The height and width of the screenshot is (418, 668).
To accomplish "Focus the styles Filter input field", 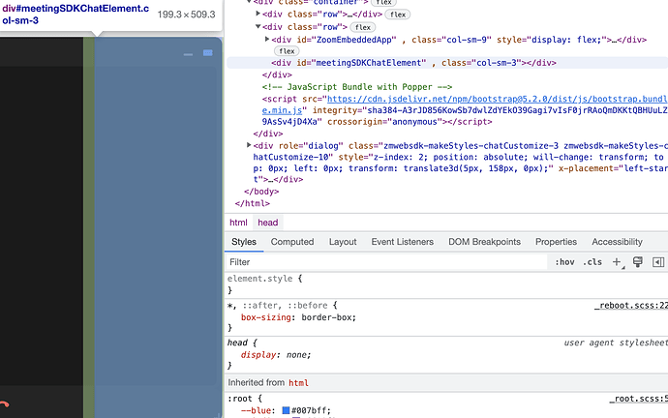I will [x=385, y=262].
